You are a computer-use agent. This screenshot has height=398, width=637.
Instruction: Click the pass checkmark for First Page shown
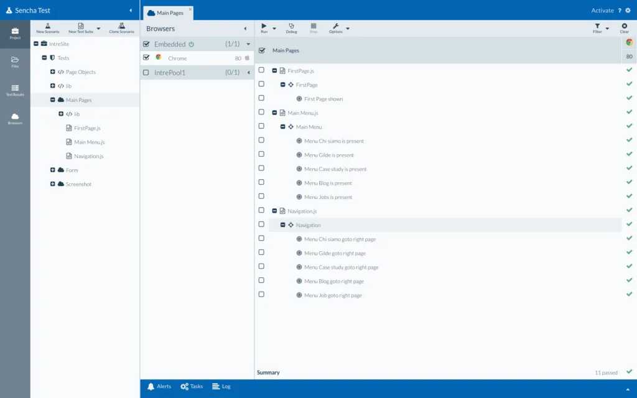point(630,98)
